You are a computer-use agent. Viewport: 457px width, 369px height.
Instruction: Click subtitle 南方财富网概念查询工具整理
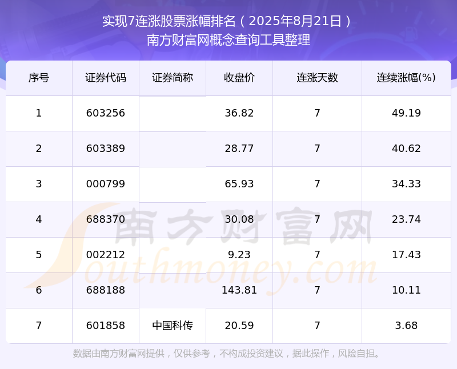(228, 40)
